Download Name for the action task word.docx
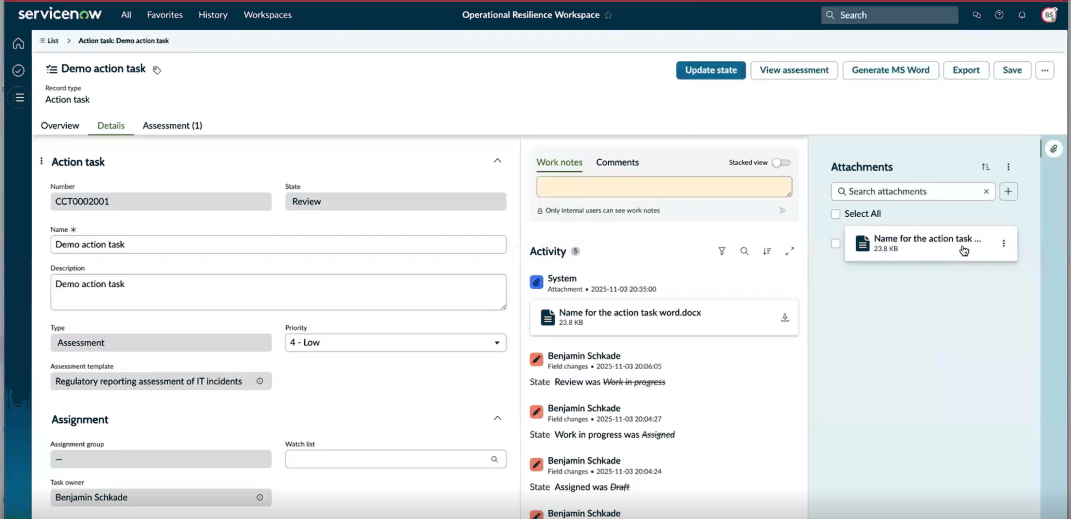 pos(785,317)
